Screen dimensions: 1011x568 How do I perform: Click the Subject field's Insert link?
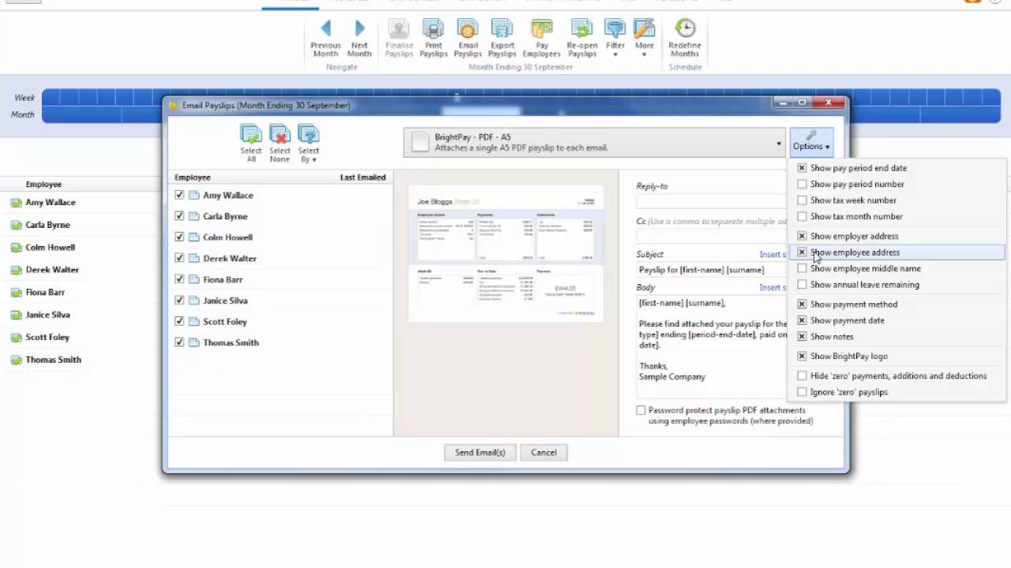click(772, 255)
